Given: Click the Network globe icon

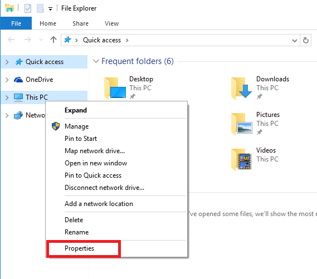Looking at the screenshot, I should (x=18, y=115).
